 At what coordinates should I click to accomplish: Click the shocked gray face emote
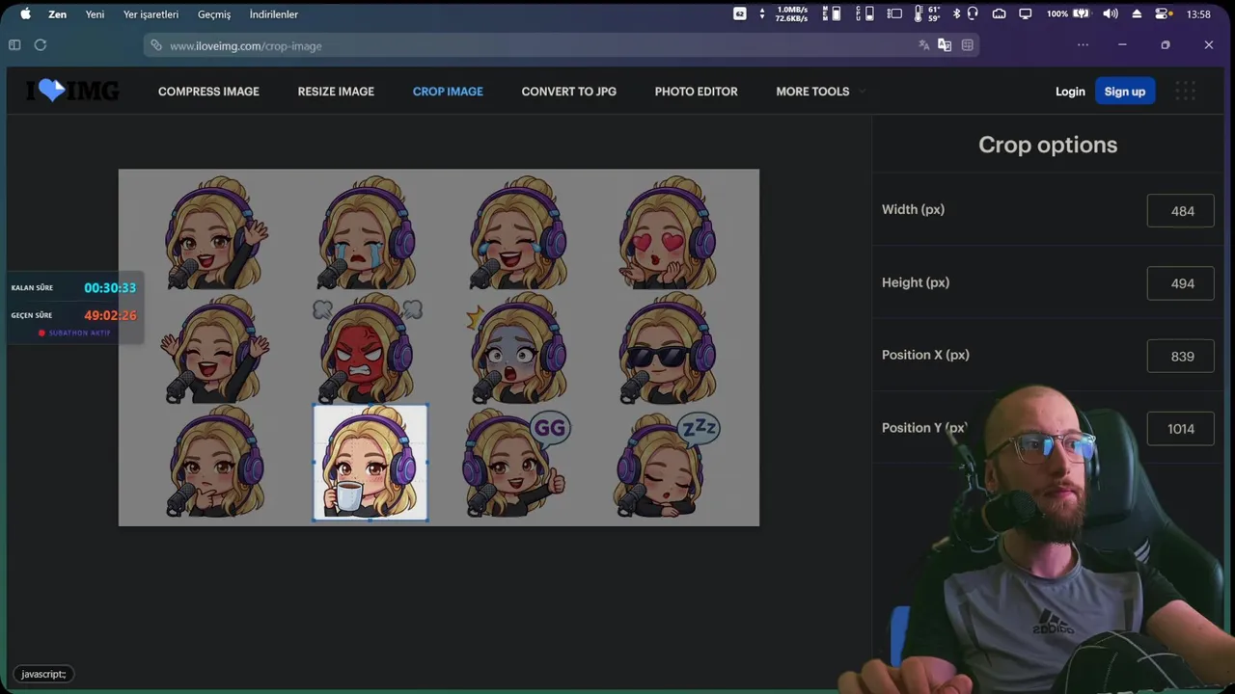[x=517, y=349]
